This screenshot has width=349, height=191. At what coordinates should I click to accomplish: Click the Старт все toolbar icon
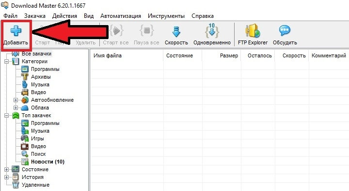click(116, 30)
